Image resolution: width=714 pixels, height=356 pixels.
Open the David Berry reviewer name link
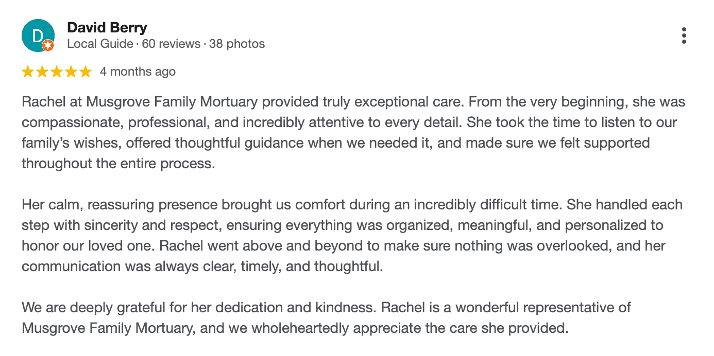107,28
